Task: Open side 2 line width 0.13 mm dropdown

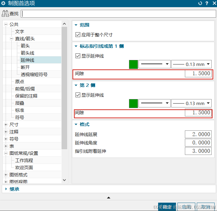Action: click(191, 103)
